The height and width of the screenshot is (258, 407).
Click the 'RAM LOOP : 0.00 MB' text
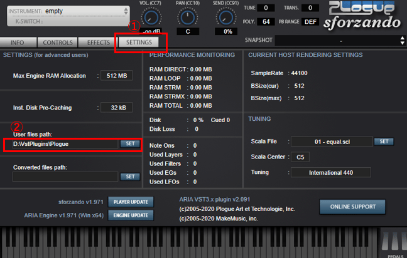point(181,78)
